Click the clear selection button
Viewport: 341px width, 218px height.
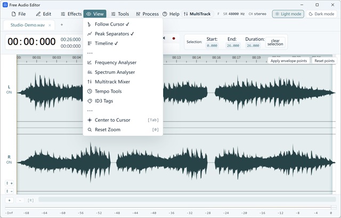tap(275, 42)
